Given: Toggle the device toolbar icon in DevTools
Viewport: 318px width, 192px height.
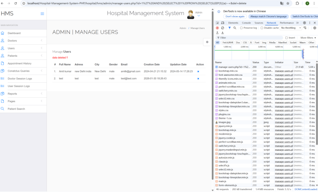Looking at the screenshot, I should pyautogui.click(x=223, y=23).
